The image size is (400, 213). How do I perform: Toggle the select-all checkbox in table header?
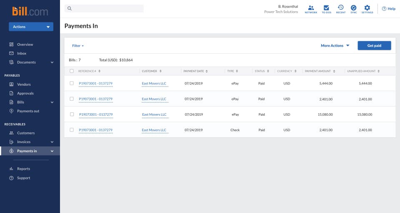pos(72,71)
